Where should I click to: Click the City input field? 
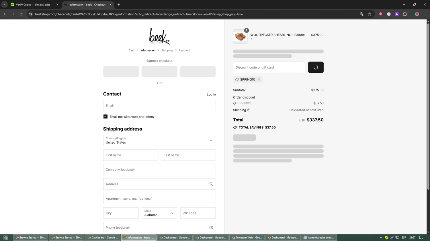121,213
